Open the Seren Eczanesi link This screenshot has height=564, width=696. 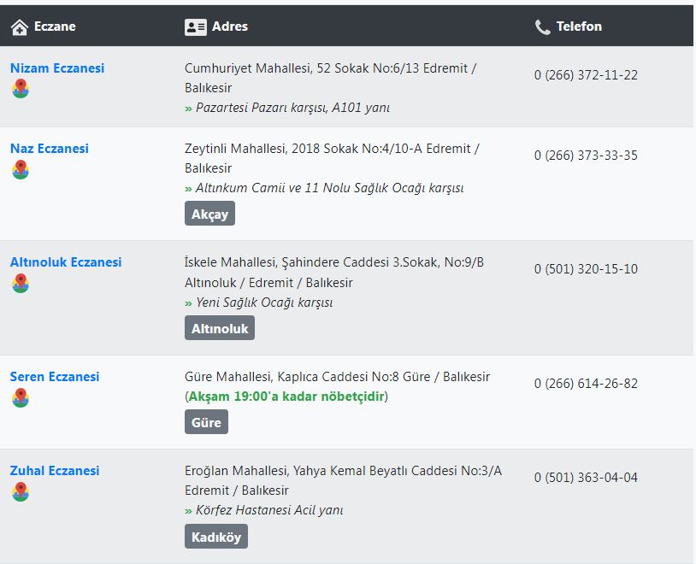[x=55, y=376]
